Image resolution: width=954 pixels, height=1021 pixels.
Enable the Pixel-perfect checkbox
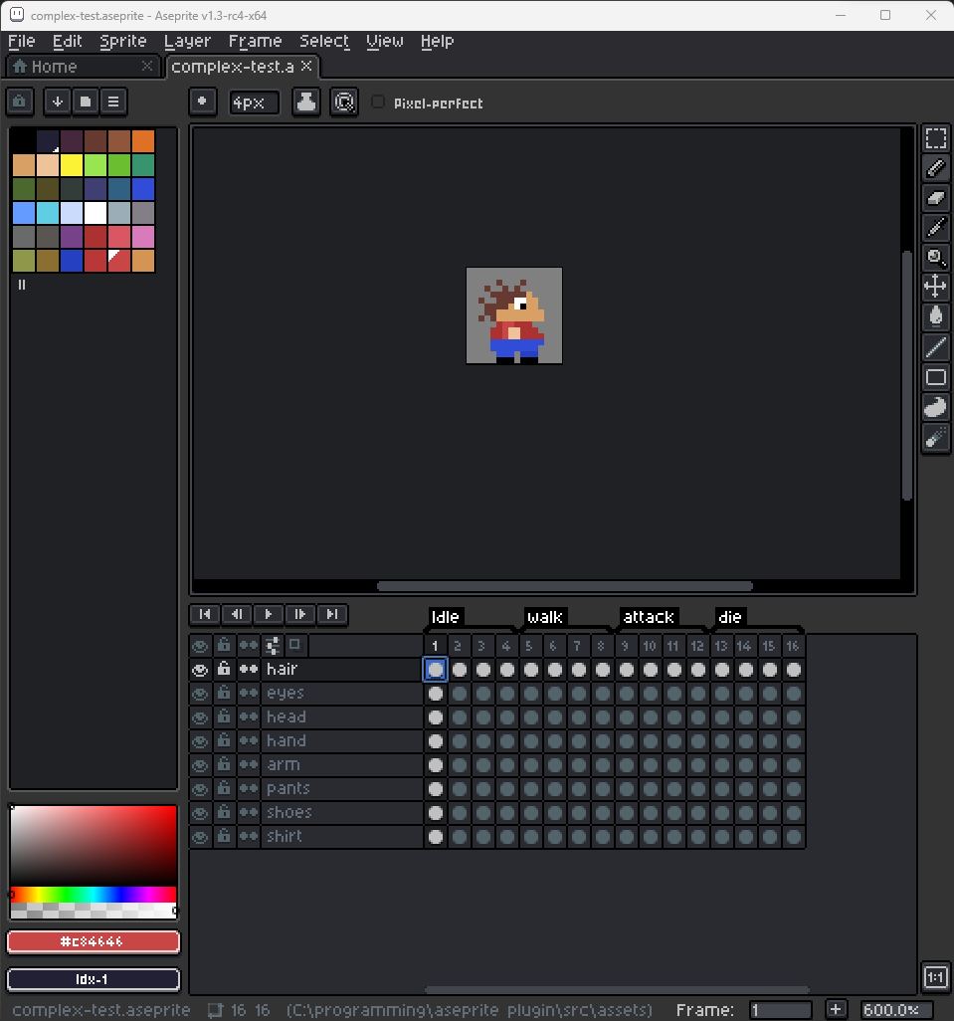point(377,102)
